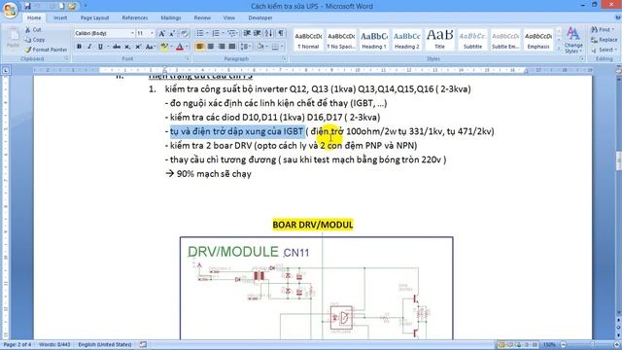This screenshot has width=622, height=350.
Task: Click the Find button
Action: tap(603, 30)
